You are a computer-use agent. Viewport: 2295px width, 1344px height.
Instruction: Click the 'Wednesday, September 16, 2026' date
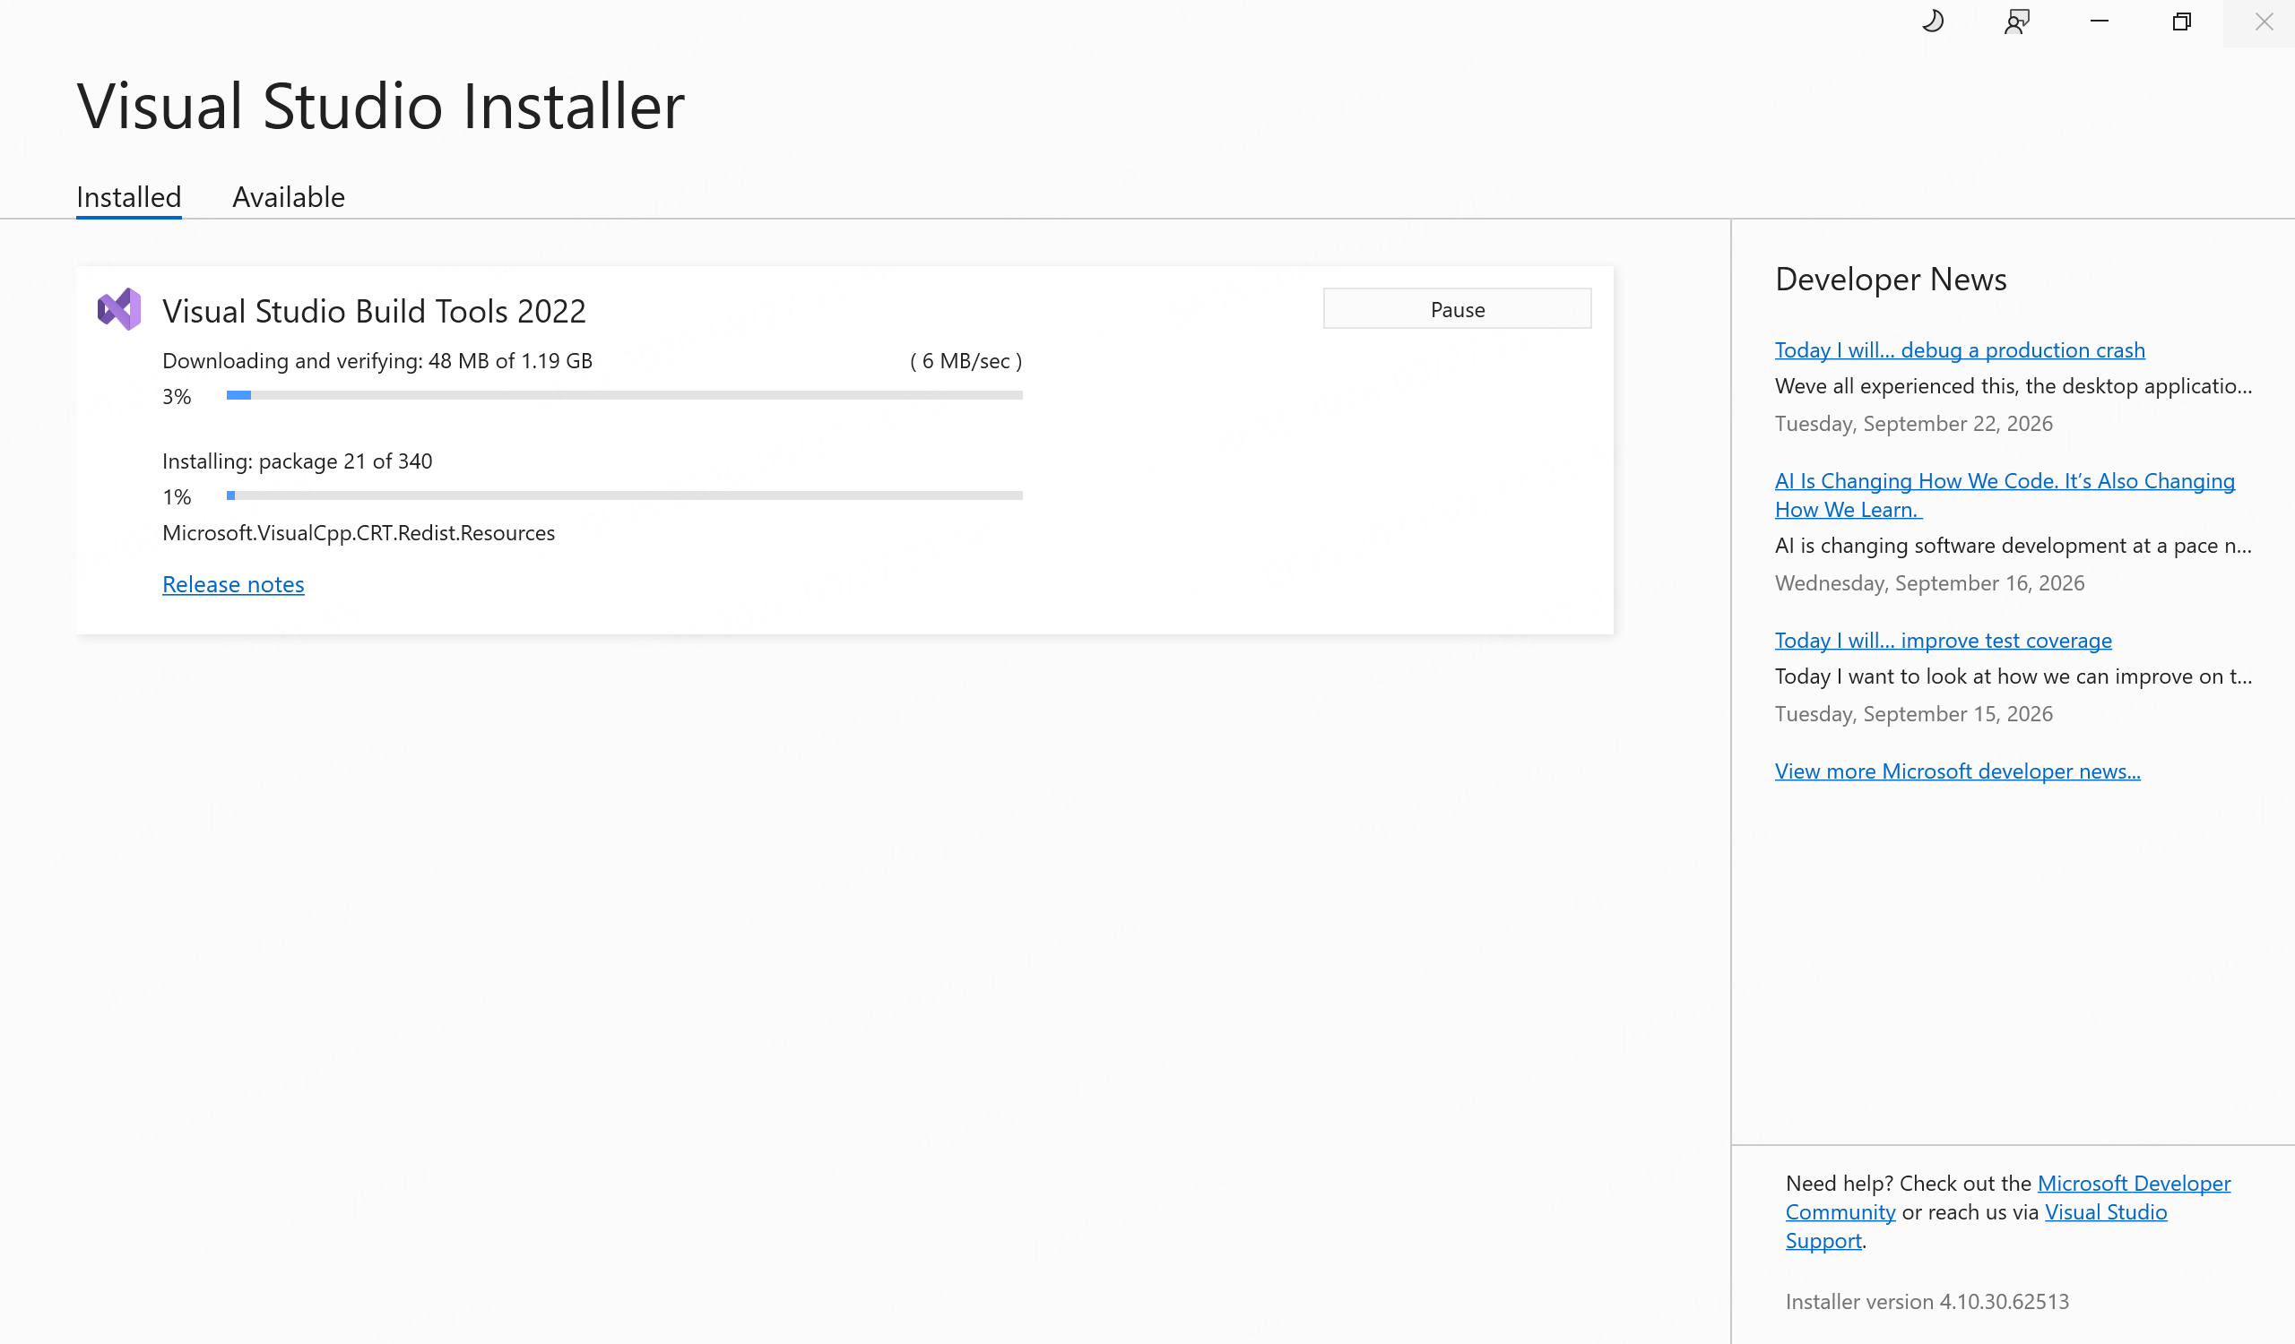coord(1930,583)
